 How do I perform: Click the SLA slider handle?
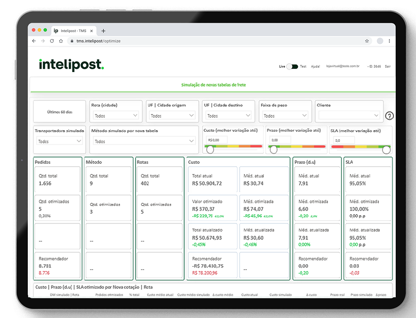(x=386, y=150)
